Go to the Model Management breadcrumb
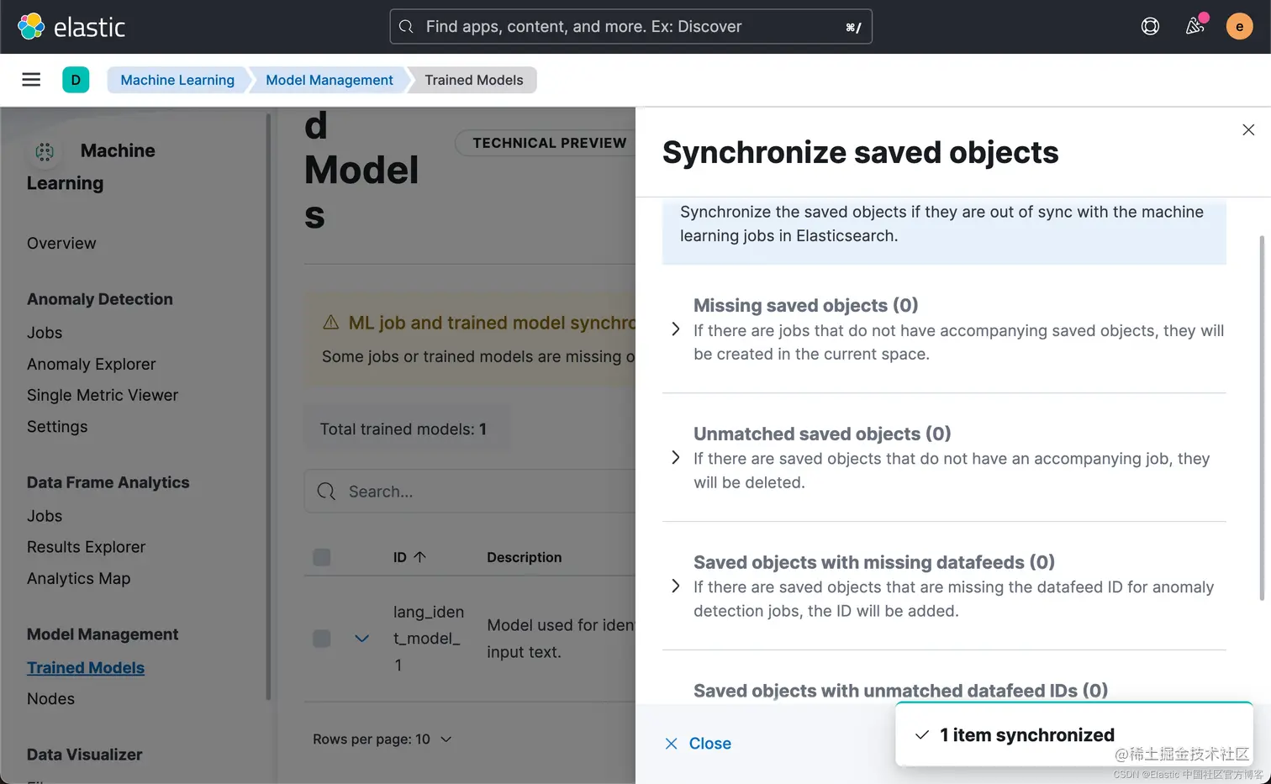The image size is (1271, 784). [330, 80]
